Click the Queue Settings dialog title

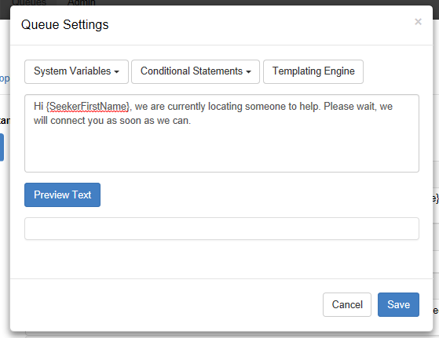coord(64,24)
